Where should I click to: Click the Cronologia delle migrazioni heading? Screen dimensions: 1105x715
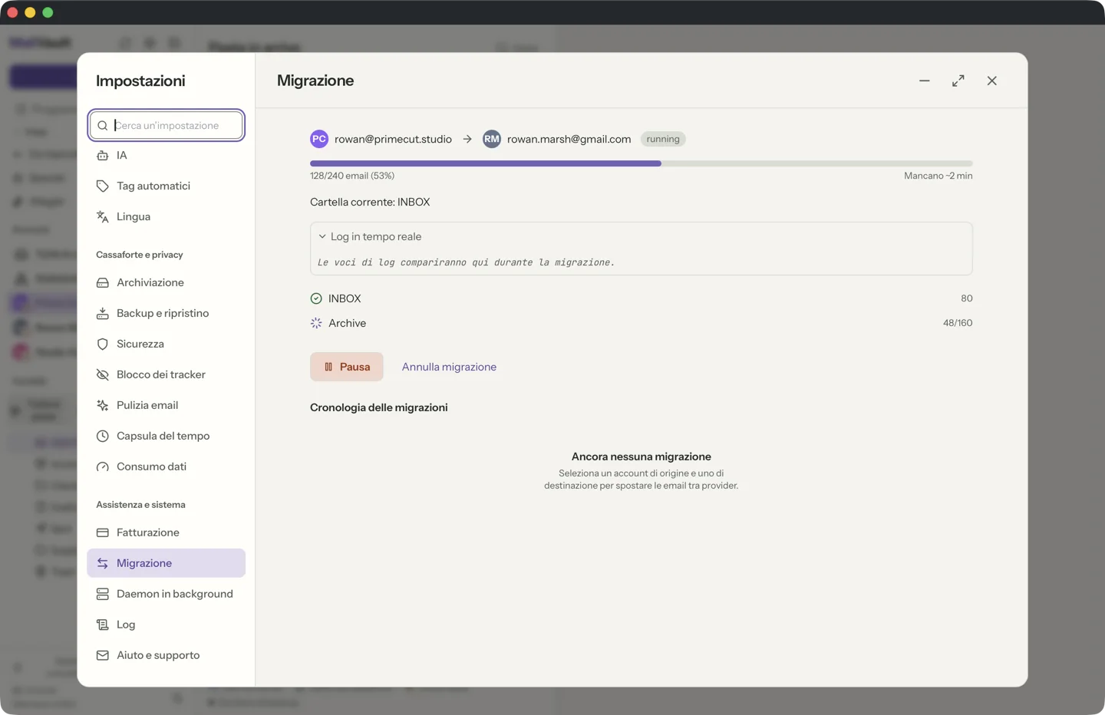point(379,407)
